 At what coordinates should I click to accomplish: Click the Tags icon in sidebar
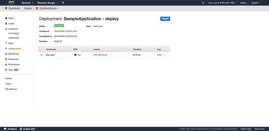point(6,70)
